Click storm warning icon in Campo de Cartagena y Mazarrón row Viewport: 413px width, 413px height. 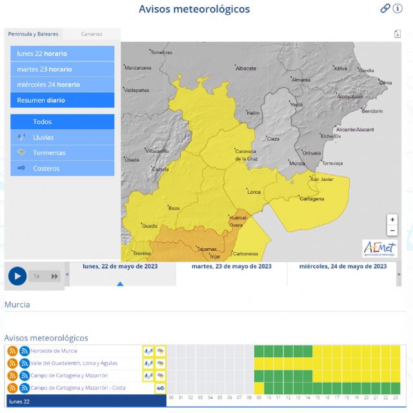coord(160,376)
